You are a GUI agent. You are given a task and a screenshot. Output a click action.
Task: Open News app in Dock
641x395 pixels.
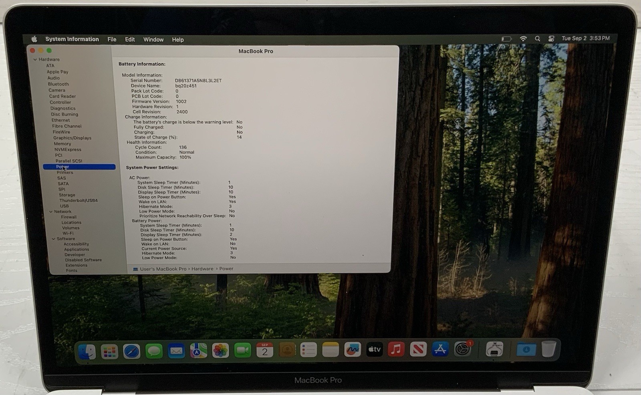418,349
